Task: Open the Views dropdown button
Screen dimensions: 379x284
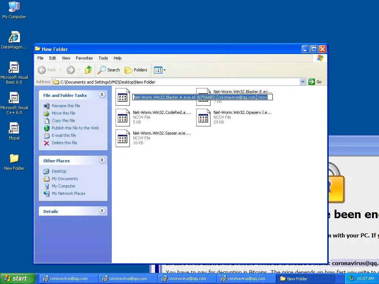Action: [160, 70]
